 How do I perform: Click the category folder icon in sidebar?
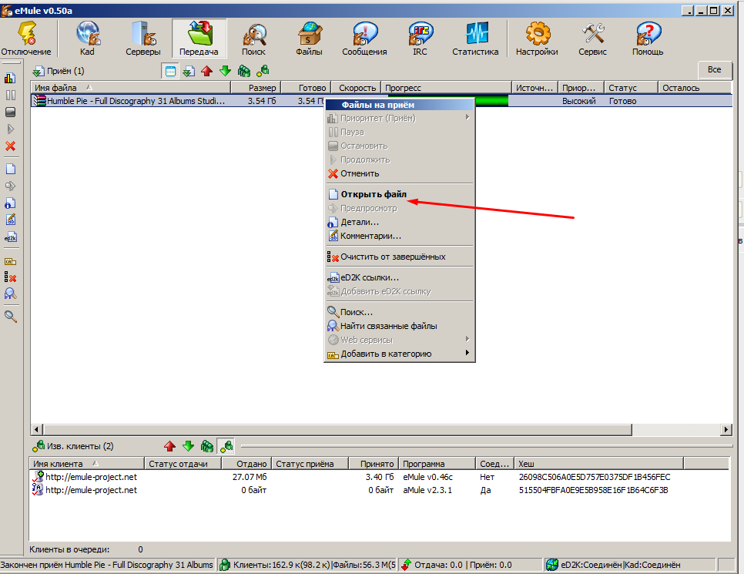pos(10,262)
